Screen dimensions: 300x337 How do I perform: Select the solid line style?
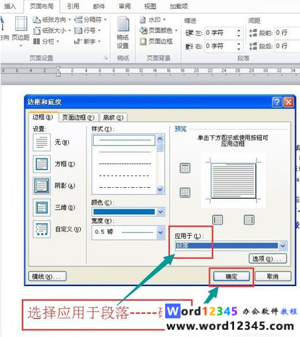[124, 141]
